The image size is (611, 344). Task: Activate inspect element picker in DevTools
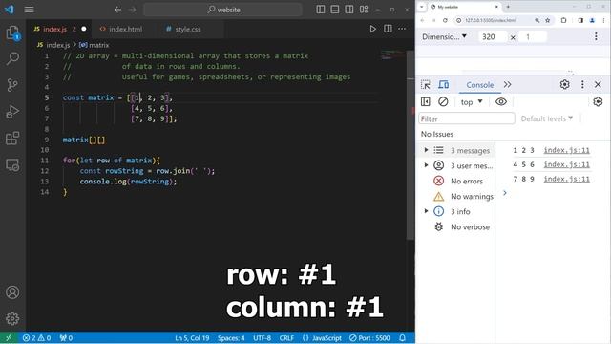(426, 85)
